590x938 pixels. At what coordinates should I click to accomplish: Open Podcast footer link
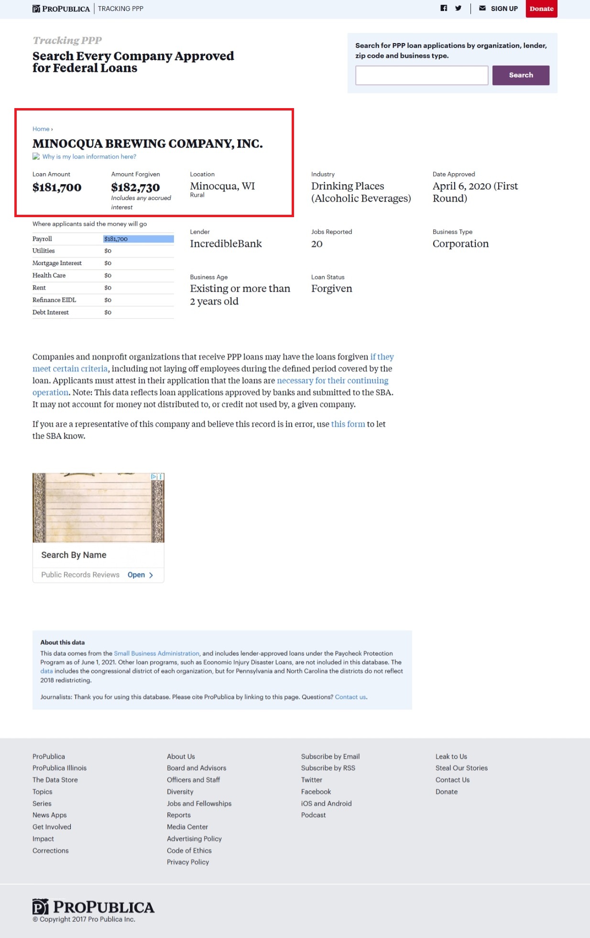[313, 815]
